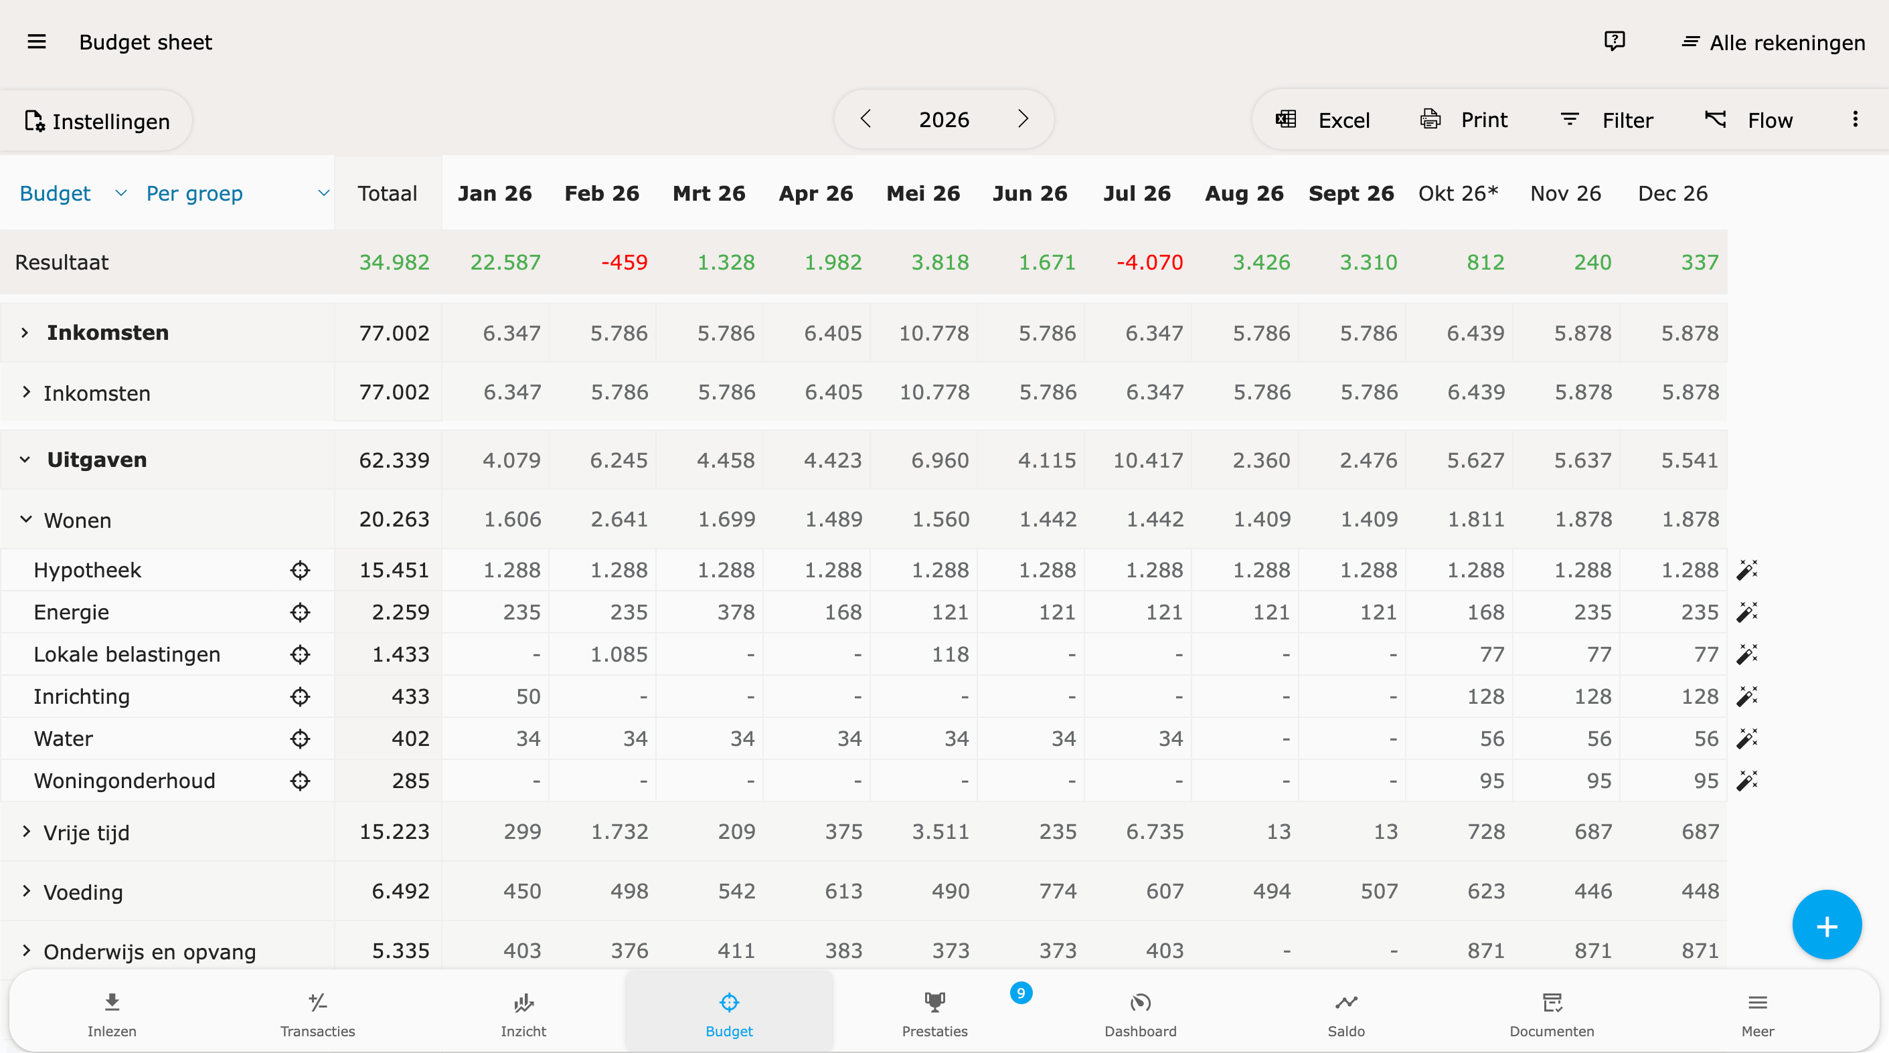Click the Energie budget target icon
The width and height of the screenshot is (1889, 1053).
[300, 612]
